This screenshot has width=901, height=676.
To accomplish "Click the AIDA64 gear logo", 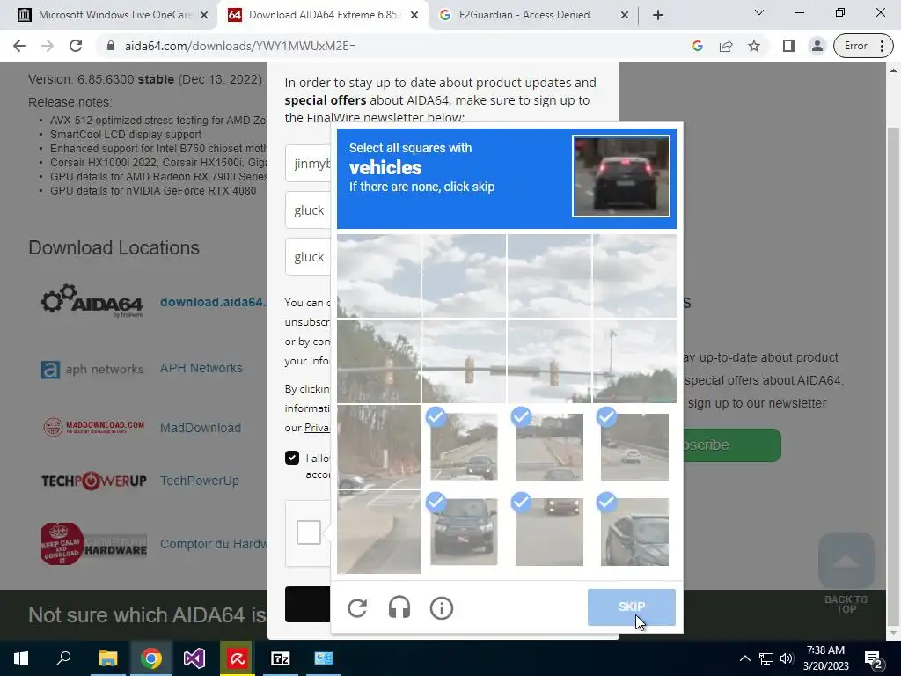I will click(92, 301).
